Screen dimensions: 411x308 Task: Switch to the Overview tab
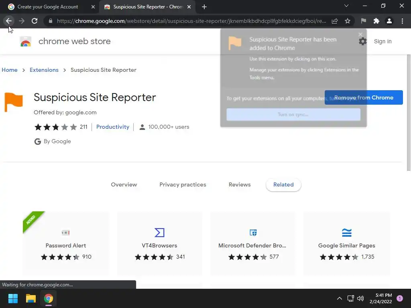[x=124, y=184]
